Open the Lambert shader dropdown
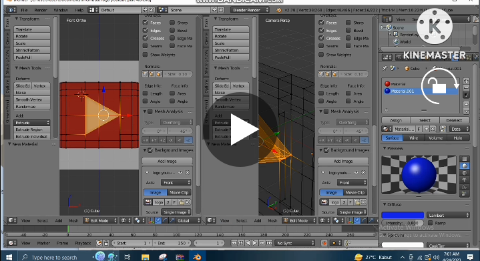480x261 pixels. [x=449, y=215]
